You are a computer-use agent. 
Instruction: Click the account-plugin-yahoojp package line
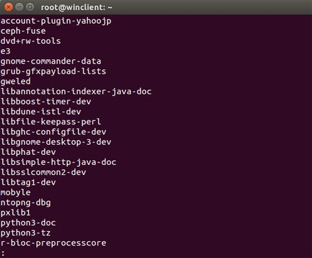(56, 21)
